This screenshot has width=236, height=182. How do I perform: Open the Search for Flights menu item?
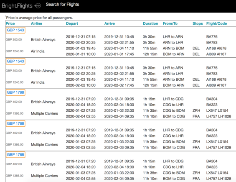[63, 4]
